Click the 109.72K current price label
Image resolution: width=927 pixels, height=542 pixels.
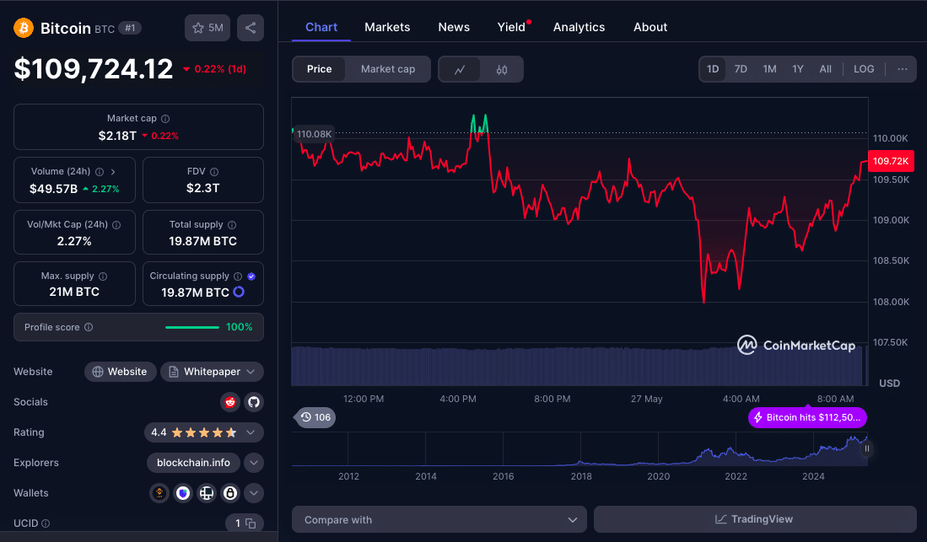click(891, 161)
